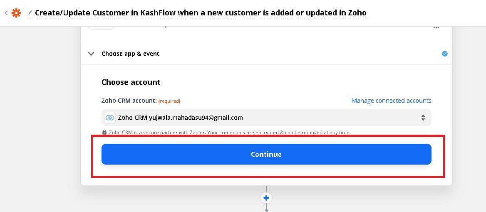
Task: Click the orange "(required)" label
Action: [169, 101]
